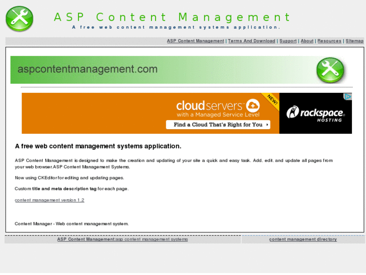Click heading 'A free web content management systems application.'
Image resolution: width=366 pixels, height=275 pixels.
(98, 146)
